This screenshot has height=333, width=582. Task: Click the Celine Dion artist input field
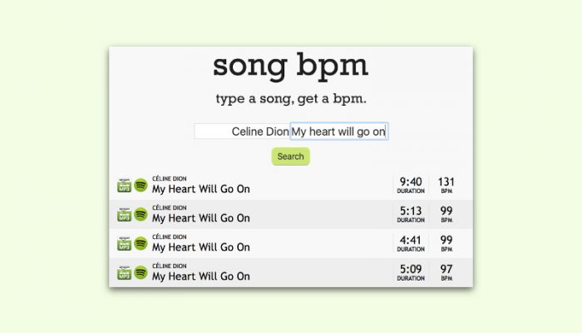coord(242,132)
